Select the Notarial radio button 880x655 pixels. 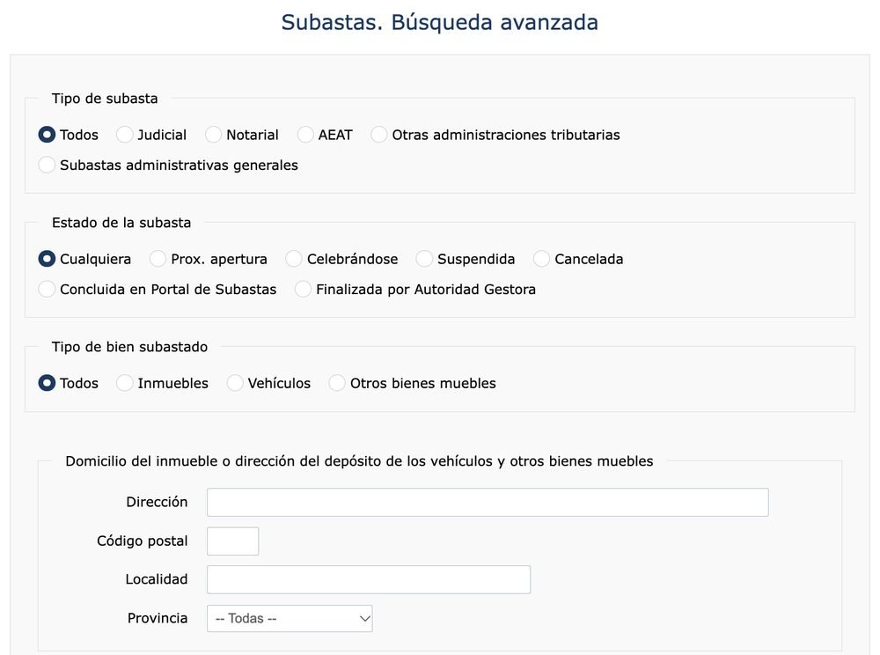213,135
